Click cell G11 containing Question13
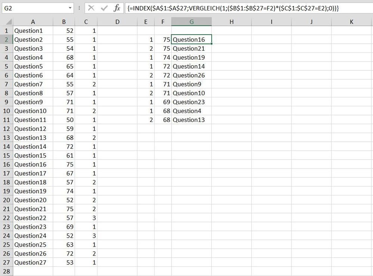Viewport: 373px width, 276px height. [192, 120]
